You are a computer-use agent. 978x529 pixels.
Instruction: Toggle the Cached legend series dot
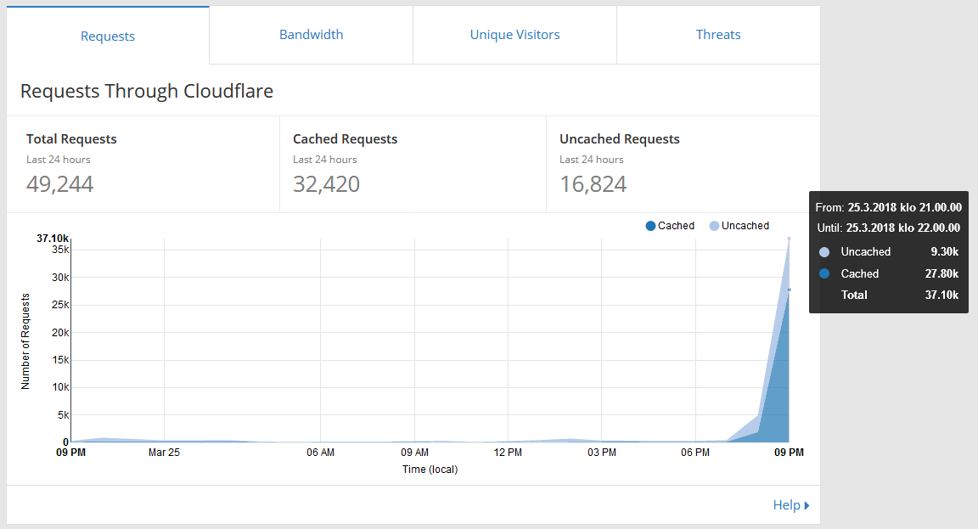650,226
